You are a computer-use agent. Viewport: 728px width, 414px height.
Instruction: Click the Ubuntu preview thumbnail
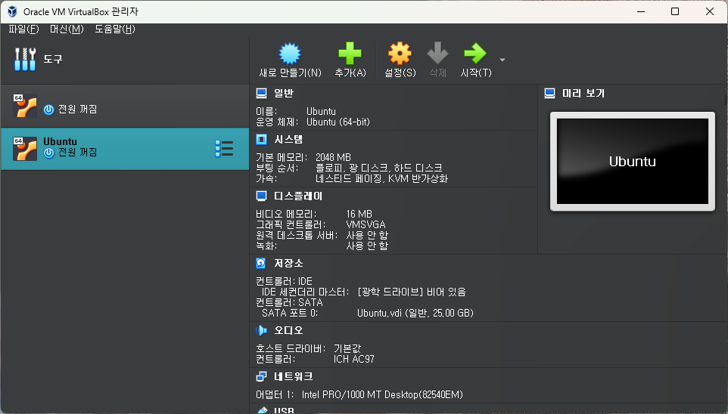pyautogui.click(x=633, y=161)
